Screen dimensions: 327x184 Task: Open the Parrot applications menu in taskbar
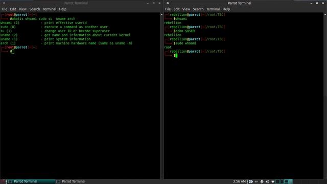pos(2,181)
